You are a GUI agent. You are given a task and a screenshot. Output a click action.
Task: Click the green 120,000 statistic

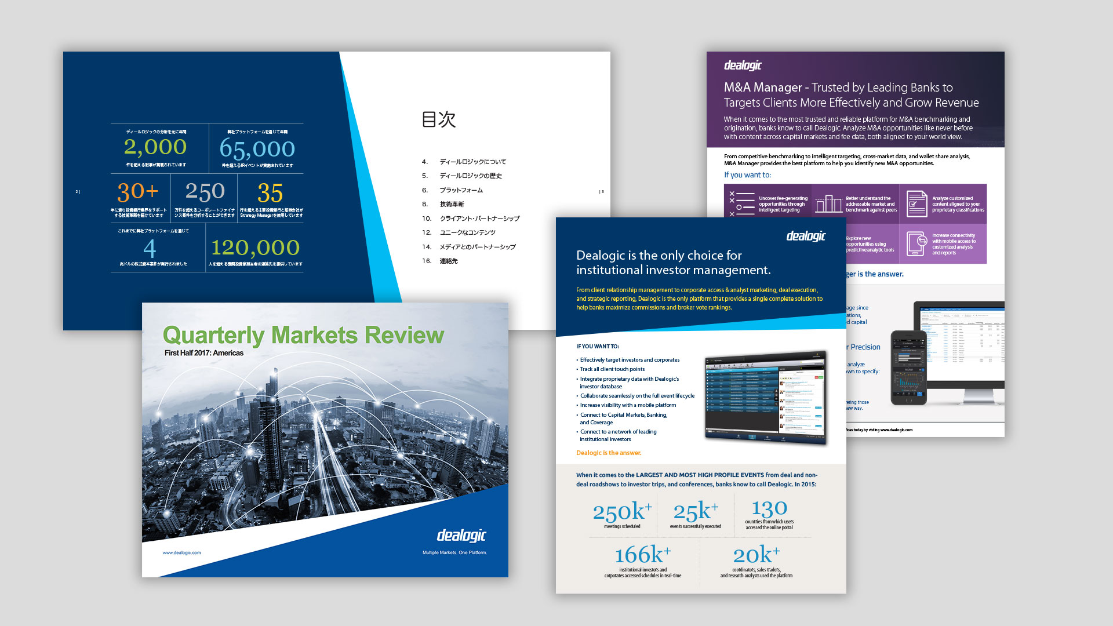coord(255,248)
